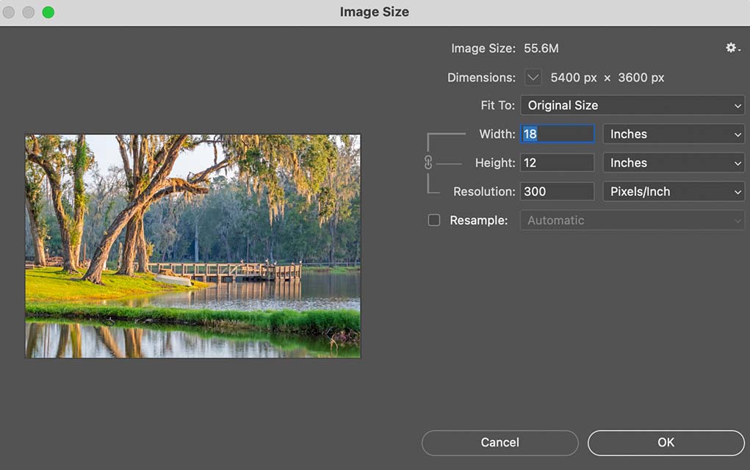This screenshot has height=470, width=750.
Task: Open the Automatic resample method dropdown
Action: 632,220
